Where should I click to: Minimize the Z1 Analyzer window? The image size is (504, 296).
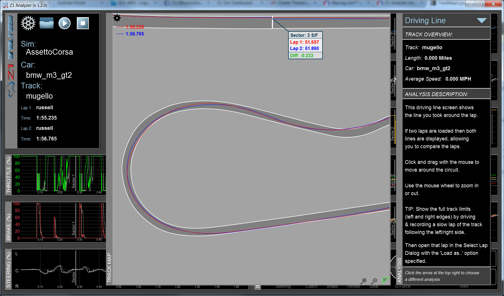tap(471, 4)
